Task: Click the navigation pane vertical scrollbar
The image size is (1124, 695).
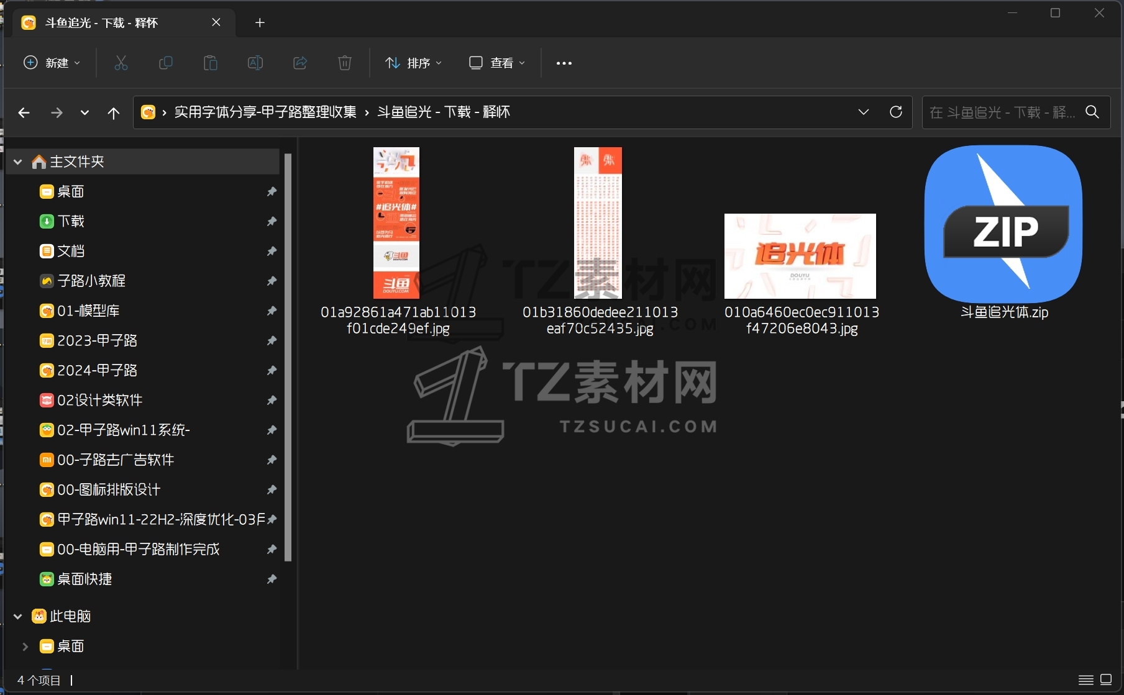Action: [x=288, y=357]
